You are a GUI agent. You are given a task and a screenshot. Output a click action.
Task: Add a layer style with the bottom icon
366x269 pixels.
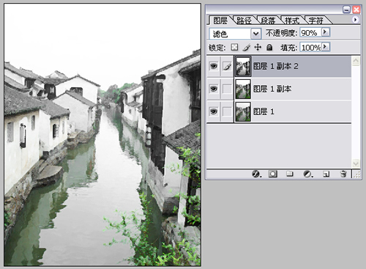pyautogui.click(x=256, y=174)
